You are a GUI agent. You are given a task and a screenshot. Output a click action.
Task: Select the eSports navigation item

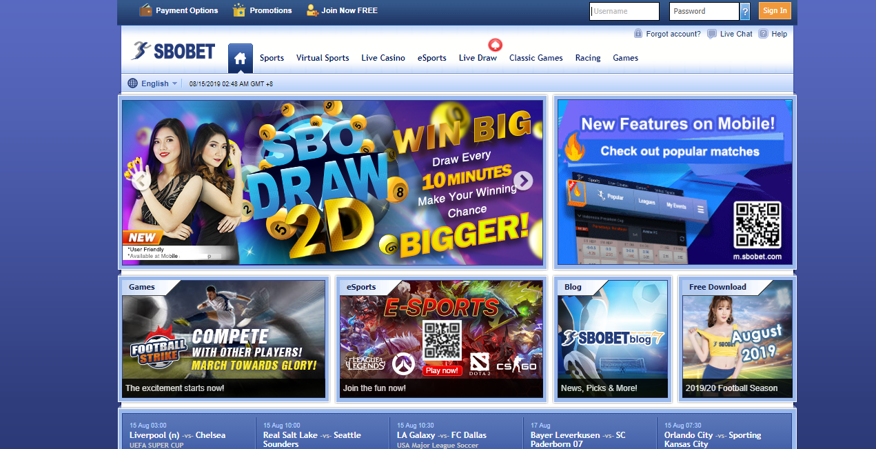[431, 58]
